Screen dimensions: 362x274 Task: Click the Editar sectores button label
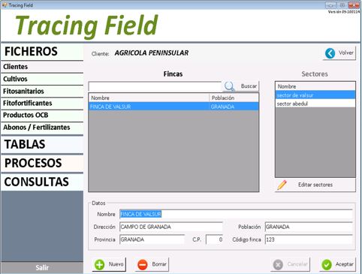tap(315, 185)
